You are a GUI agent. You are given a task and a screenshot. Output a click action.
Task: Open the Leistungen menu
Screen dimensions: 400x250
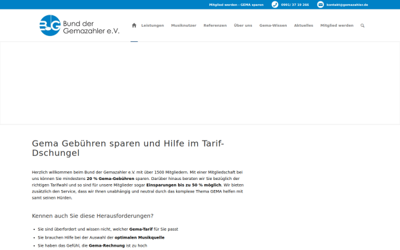point(153,25)
